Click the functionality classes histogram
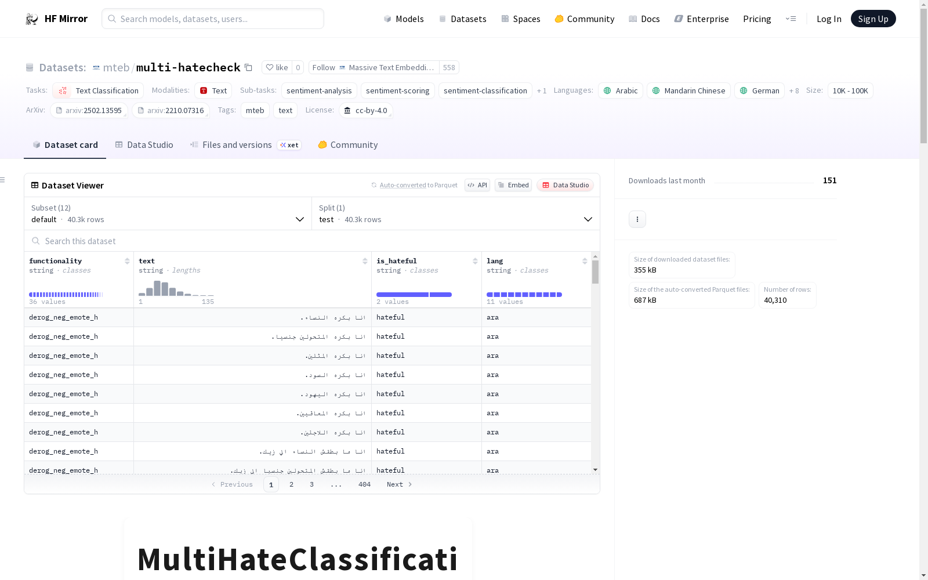This screenshot has width=928, height=580. (x=66, y=295)
